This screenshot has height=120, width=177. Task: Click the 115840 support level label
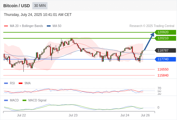[163, 75]
